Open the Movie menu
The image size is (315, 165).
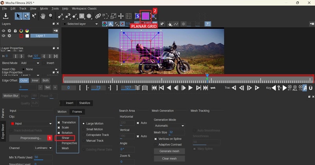click(44, 8)
